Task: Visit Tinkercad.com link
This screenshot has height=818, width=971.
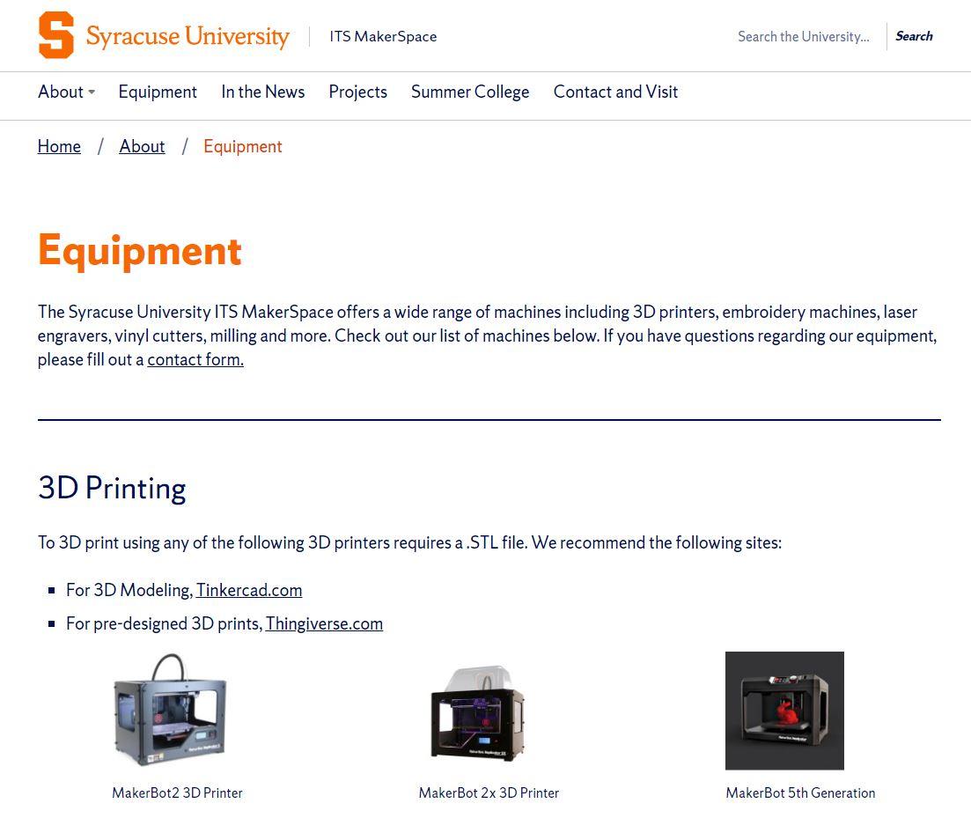Action: coord(249,590)
